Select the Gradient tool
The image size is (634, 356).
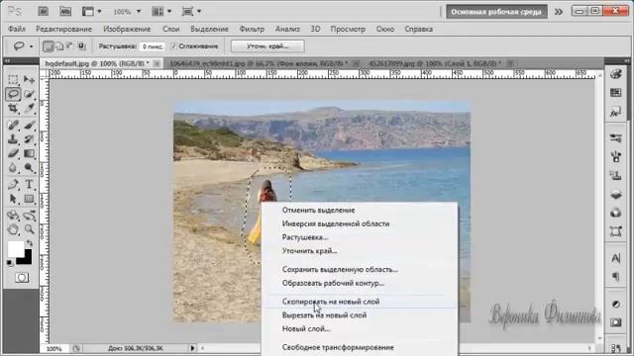(29, 153)
